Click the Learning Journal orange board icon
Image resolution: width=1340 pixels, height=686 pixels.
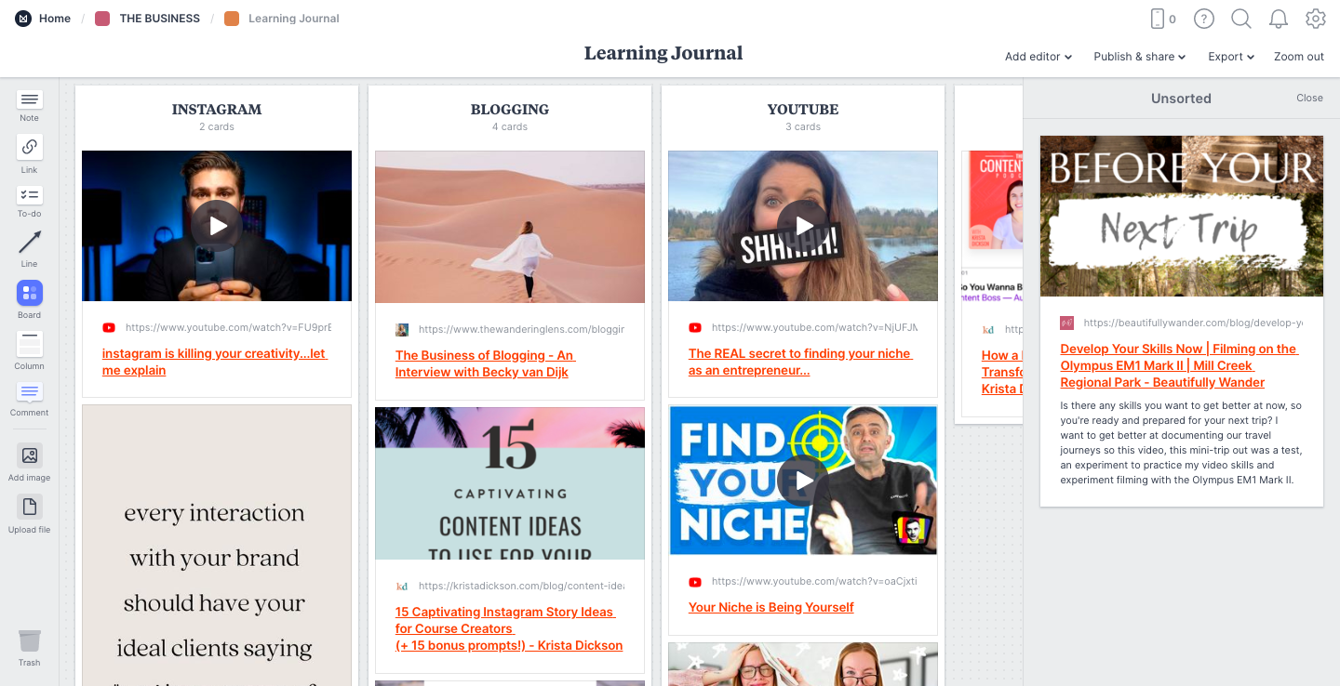point(232,19)
